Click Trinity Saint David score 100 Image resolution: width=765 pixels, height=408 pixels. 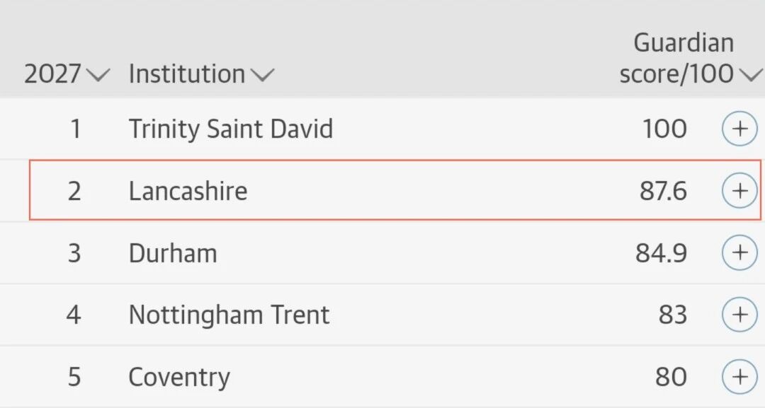664,129
